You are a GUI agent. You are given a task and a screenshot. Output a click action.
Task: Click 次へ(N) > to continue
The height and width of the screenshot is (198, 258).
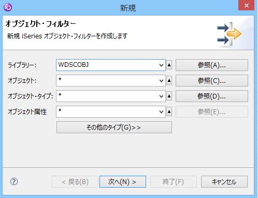pyautogui.click(x=123, y=182)
